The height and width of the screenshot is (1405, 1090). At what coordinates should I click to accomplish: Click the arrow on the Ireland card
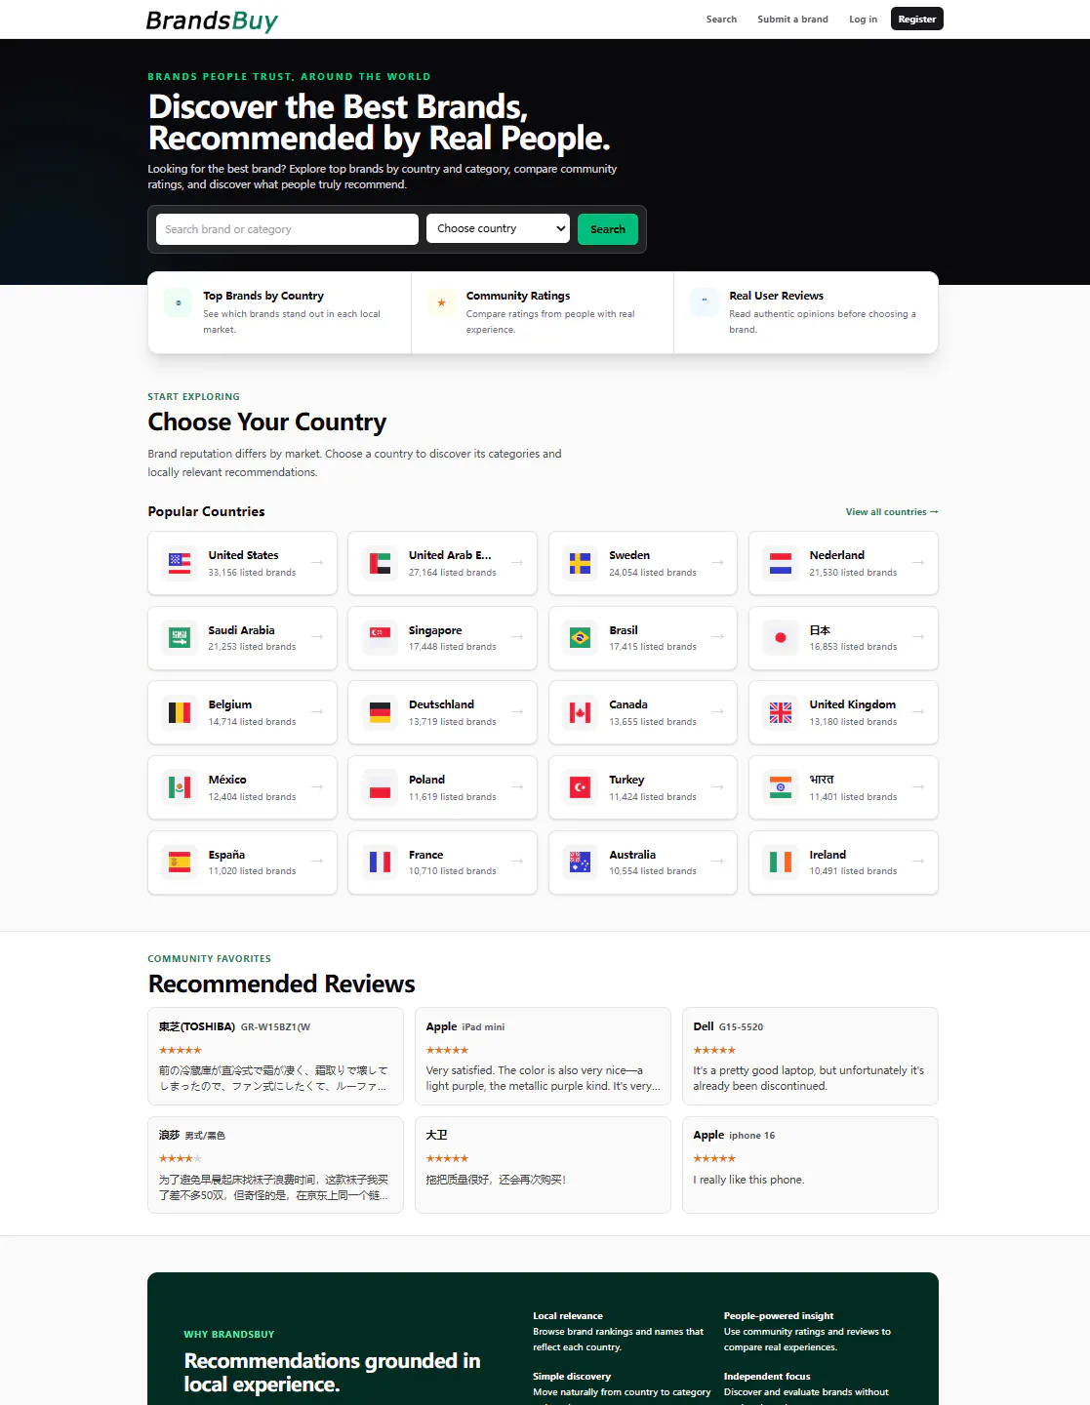[917, 862]
